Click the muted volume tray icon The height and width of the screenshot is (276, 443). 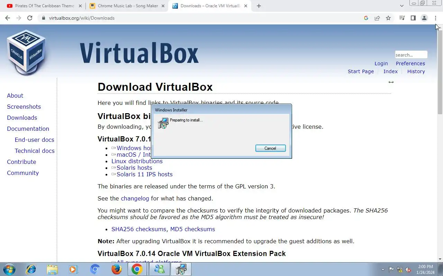408,269
